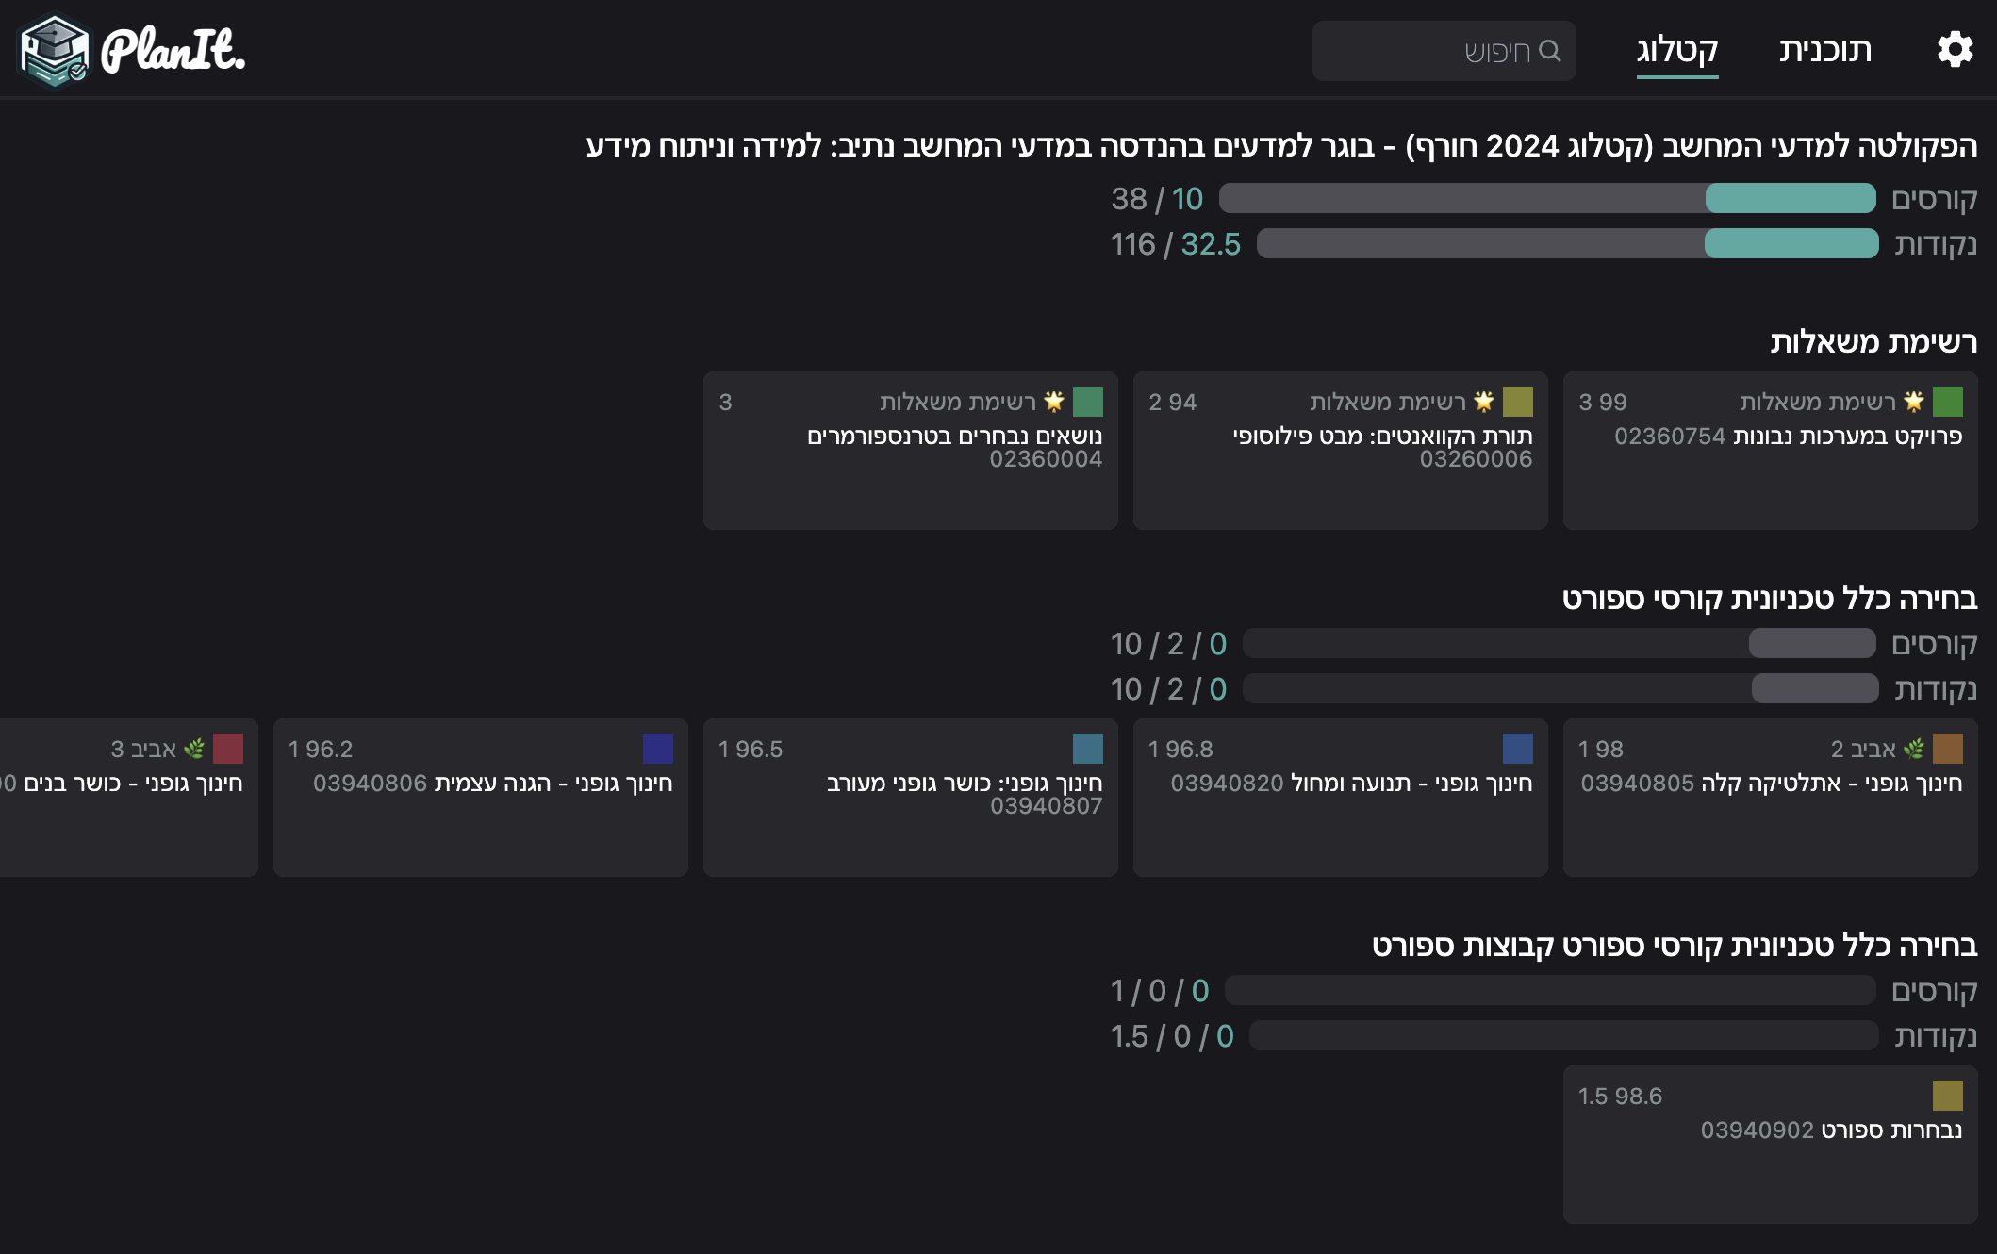Click the star icon on course 02360004
The width and height of the screenshot is (1997, 1254).
[1054, 402]
